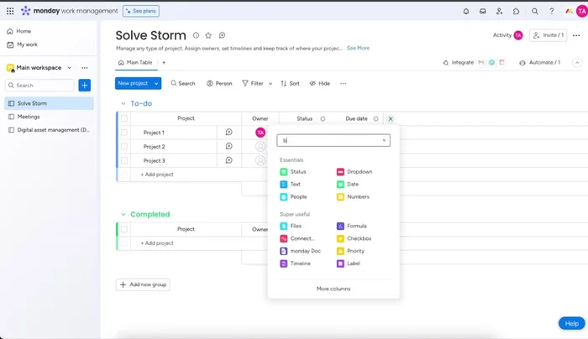Add a Formula column type
The height and width of the screenshot is (339, 588).
[x=356, y=226]
